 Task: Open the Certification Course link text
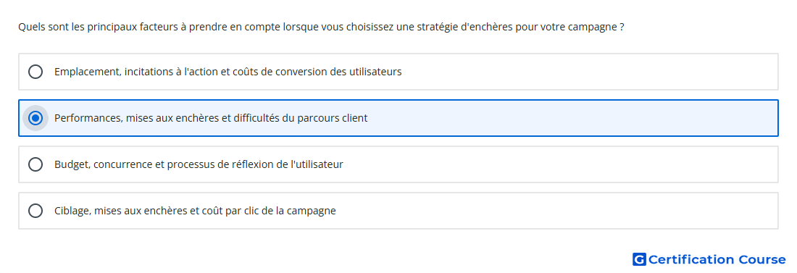pyautogui.click(x=717, y=259)
